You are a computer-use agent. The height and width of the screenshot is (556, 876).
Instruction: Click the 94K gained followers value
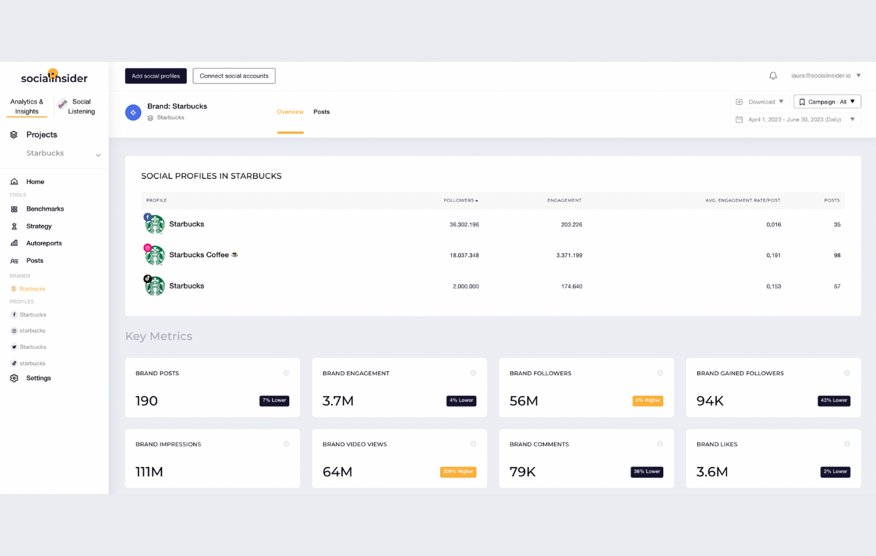pos(710,401)
